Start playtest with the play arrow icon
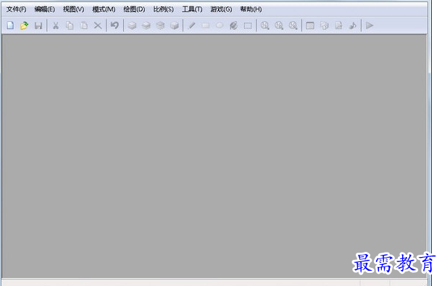The image size is (442, 286). 370,25
